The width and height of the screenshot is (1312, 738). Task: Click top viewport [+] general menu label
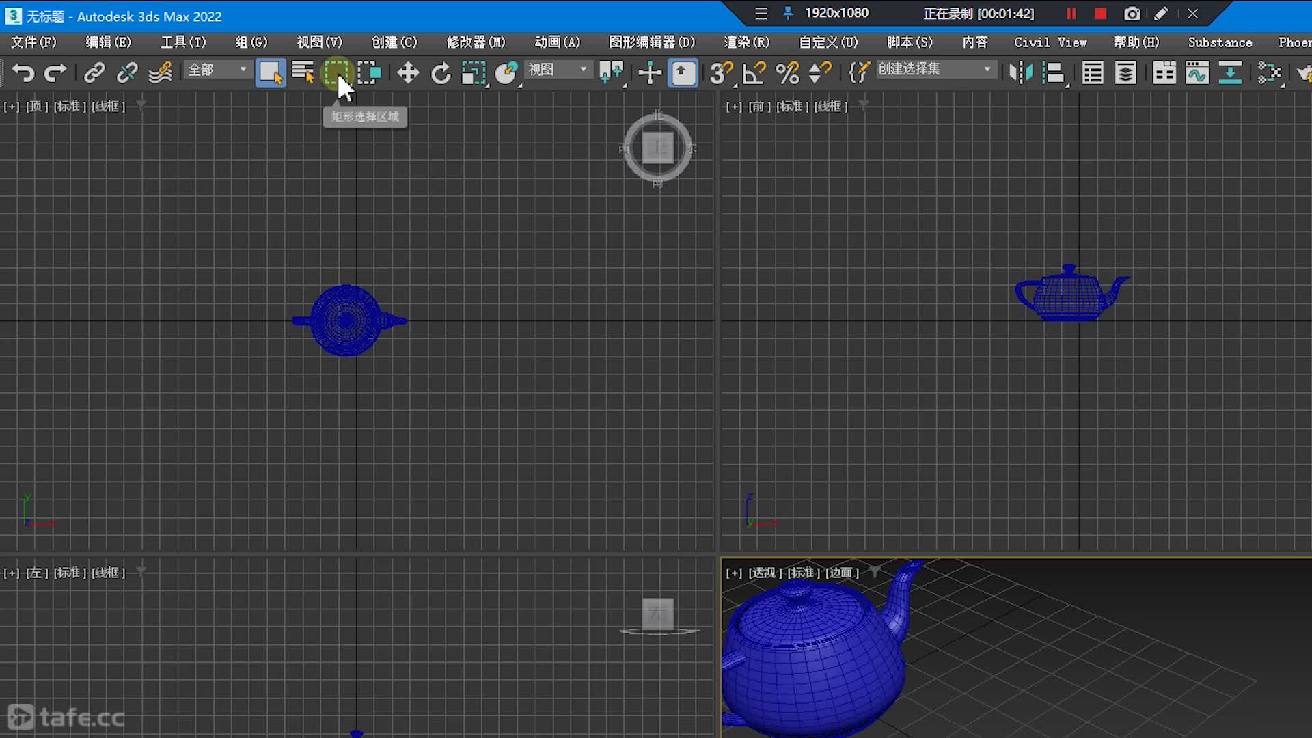(x=11, y=107)
